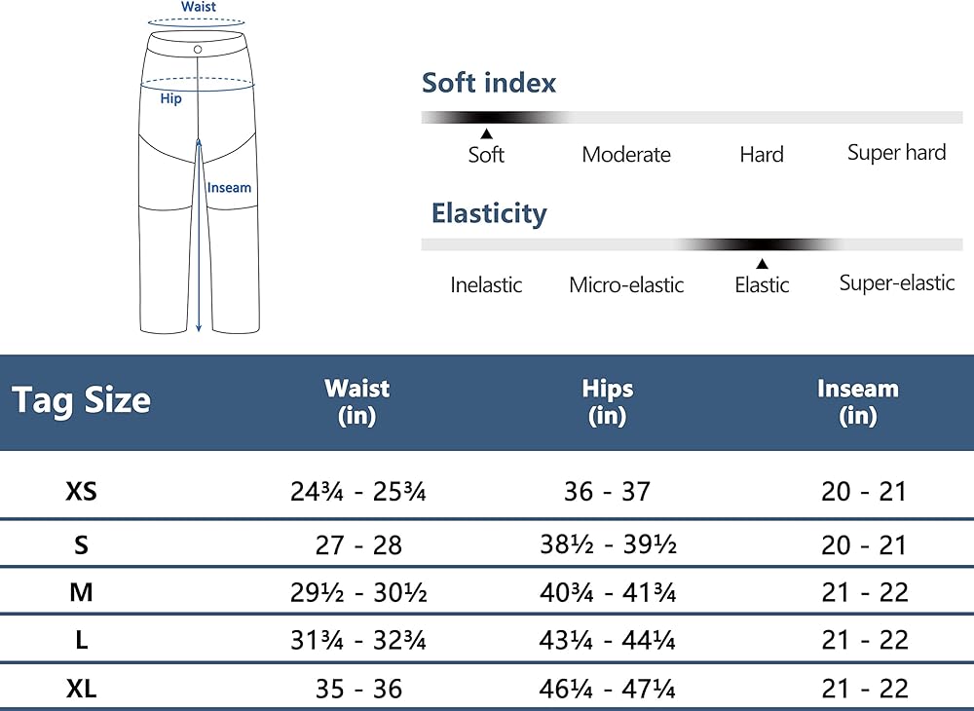Click the triangle marker above Elastic

762,263
